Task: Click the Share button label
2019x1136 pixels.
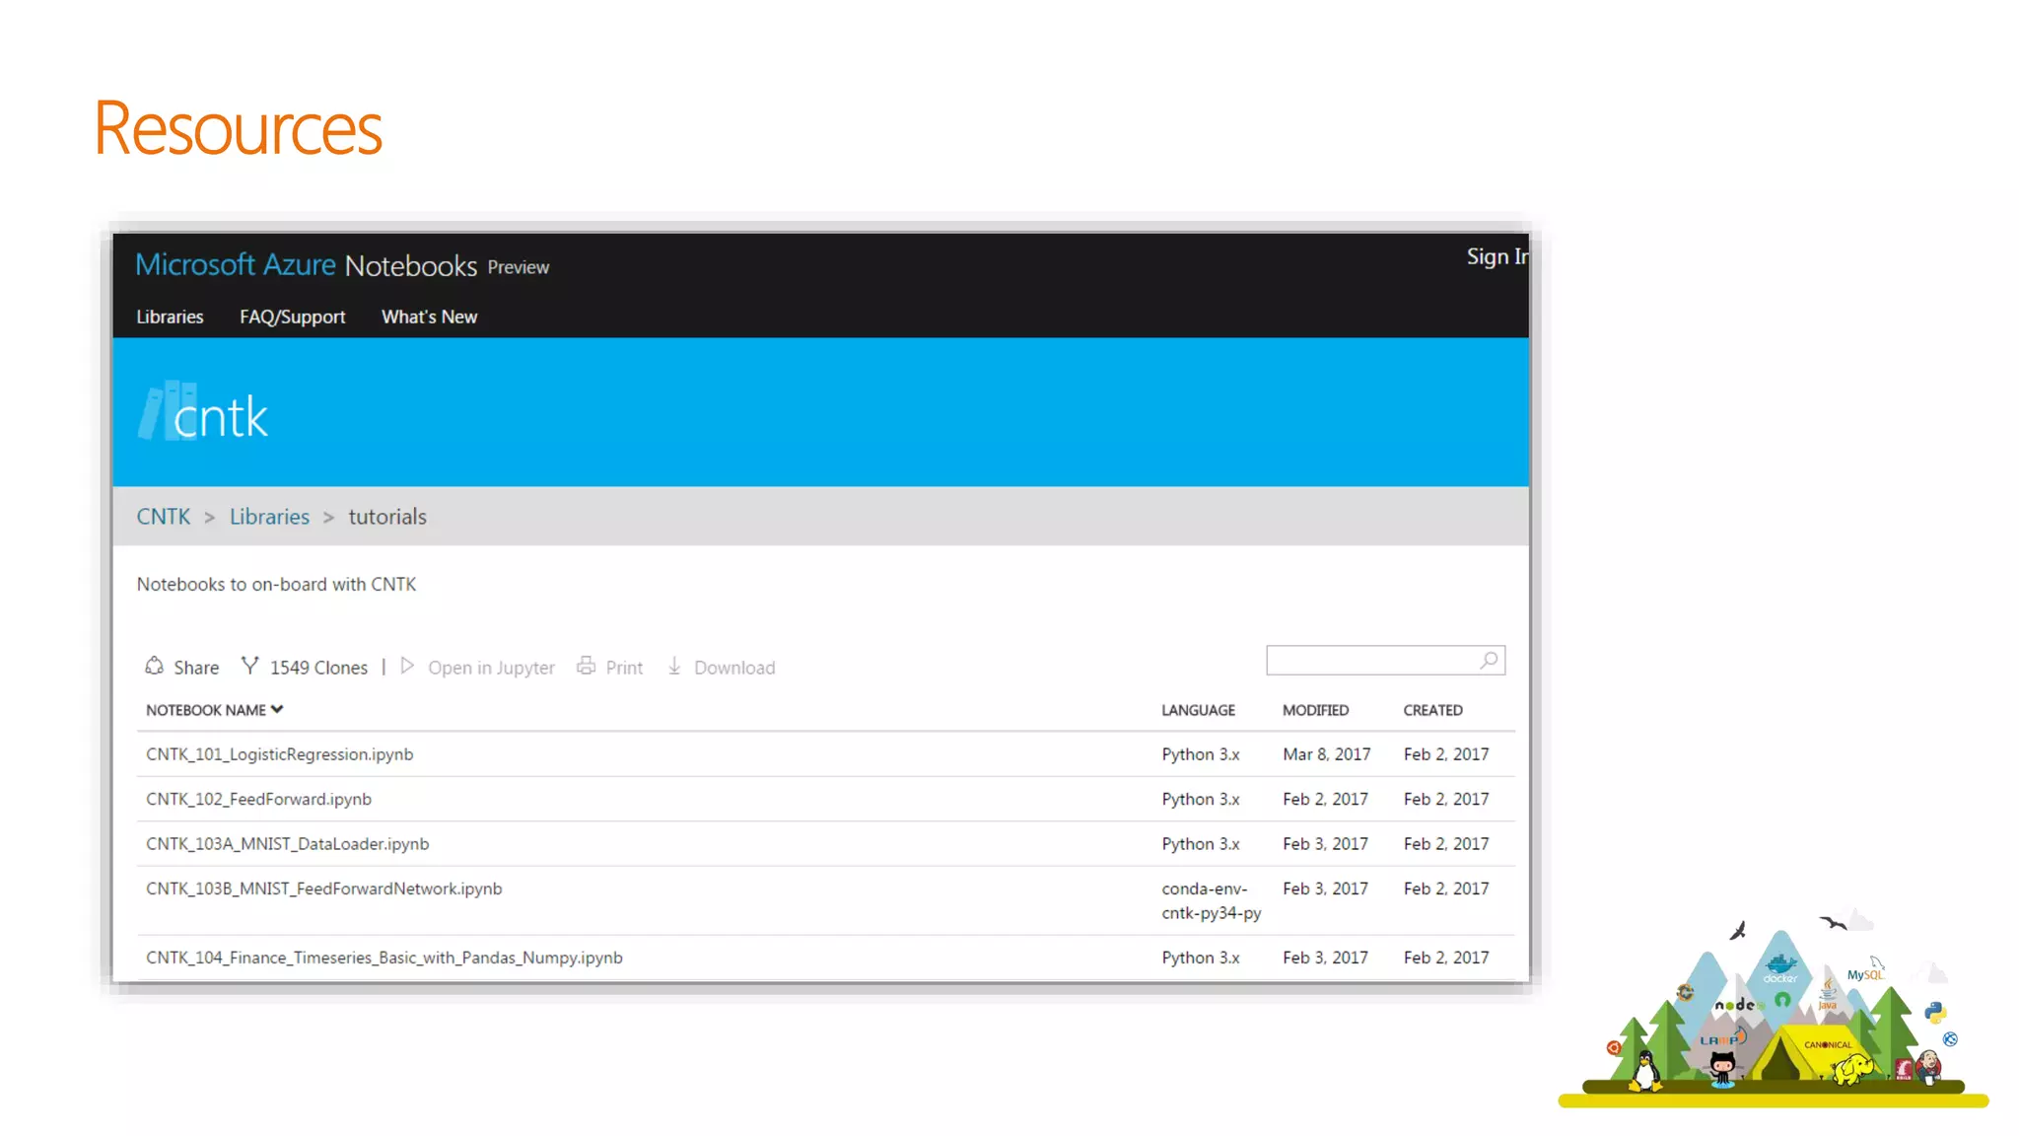Action: pyautogui.click(x=196, y=668)
